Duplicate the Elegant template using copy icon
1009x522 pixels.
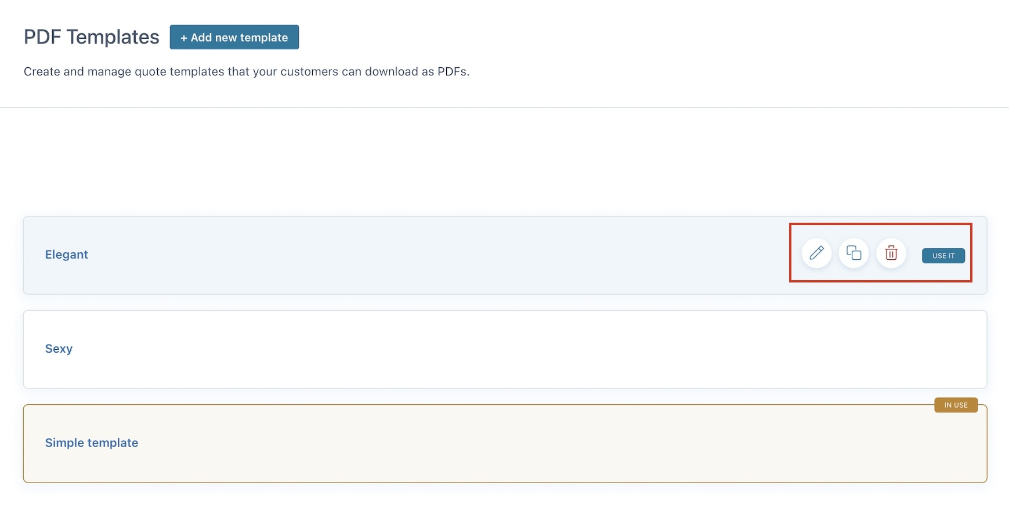click(854, 253)
